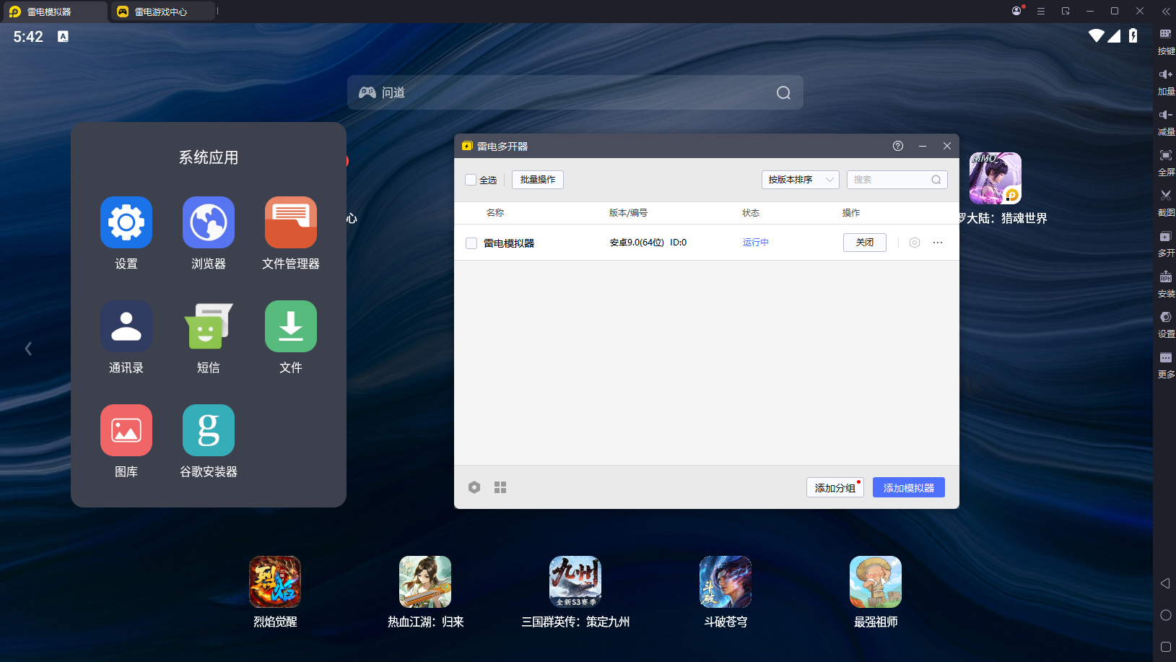Launch 斗破苍穹 game
Image resolution: width=1176 pixels, height=662 pixels.
[x=726, y=582]
